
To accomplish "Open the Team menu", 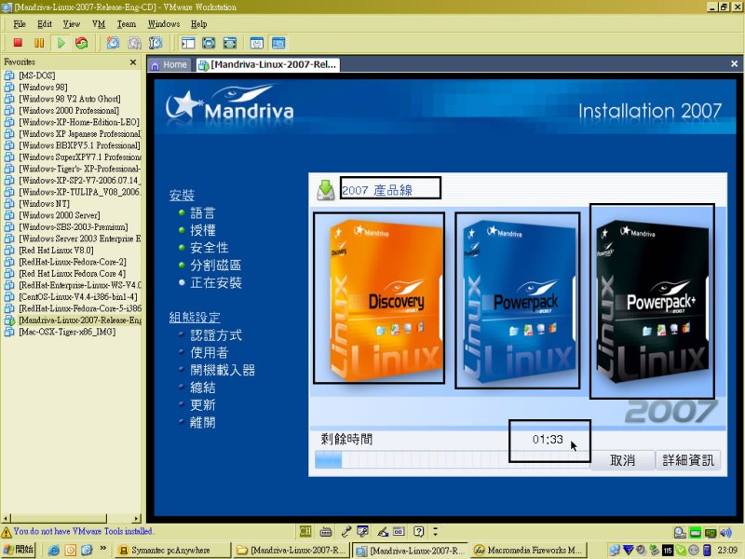I will [x=127, y=24].
